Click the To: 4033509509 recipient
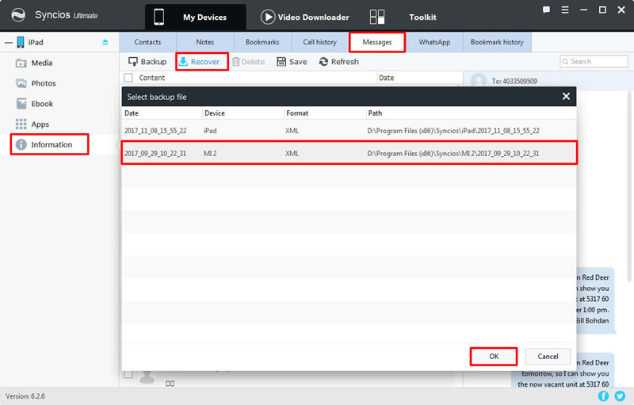The image size is (634, 405). pyautogui.click(x=514, y=82)
